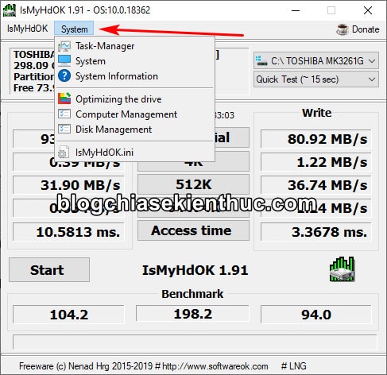Click the write access time 3.3678 ms.

(316, 232)
